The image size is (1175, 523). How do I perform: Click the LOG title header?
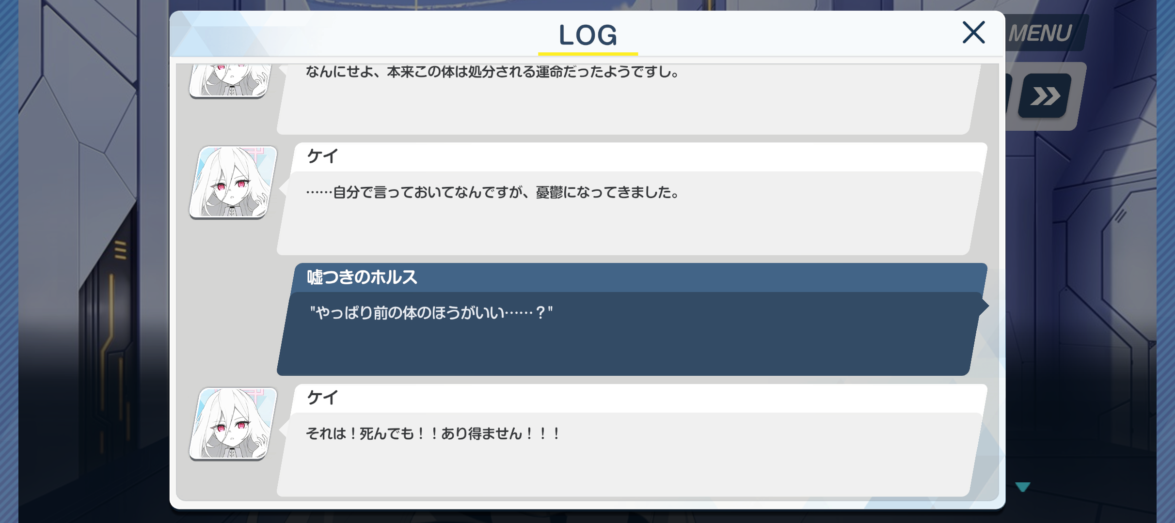[x=587, y=35]
